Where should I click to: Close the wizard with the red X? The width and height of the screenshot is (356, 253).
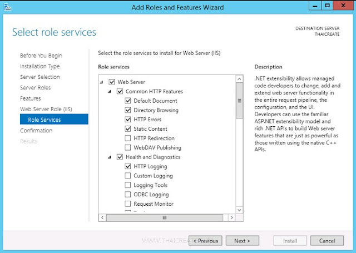[x=343, y=6]
